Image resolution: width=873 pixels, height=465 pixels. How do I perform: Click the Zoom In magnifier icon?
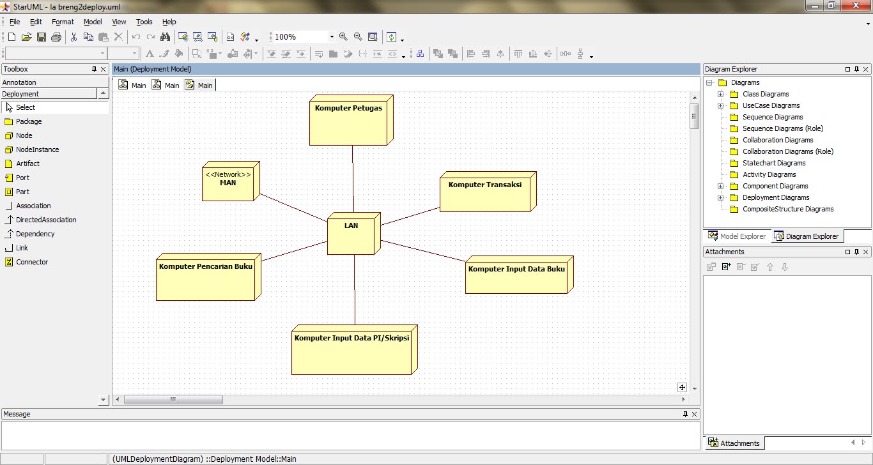pyautogui.click(x=343, y=37)
